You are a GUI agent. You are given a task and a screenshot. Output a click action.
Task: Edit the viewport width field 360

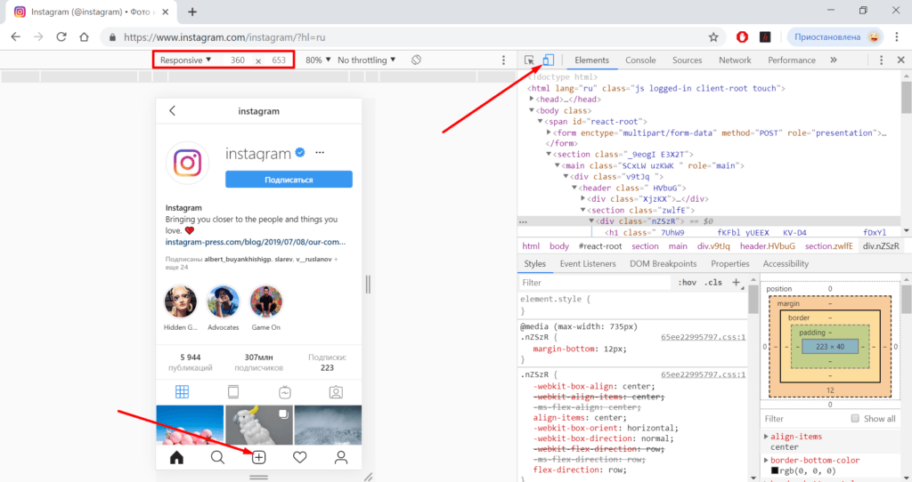tap(237, 60)
